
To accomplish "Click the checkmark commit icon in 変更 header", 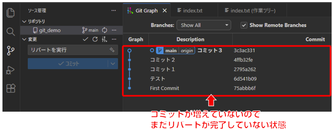I will tap(85, 39).
